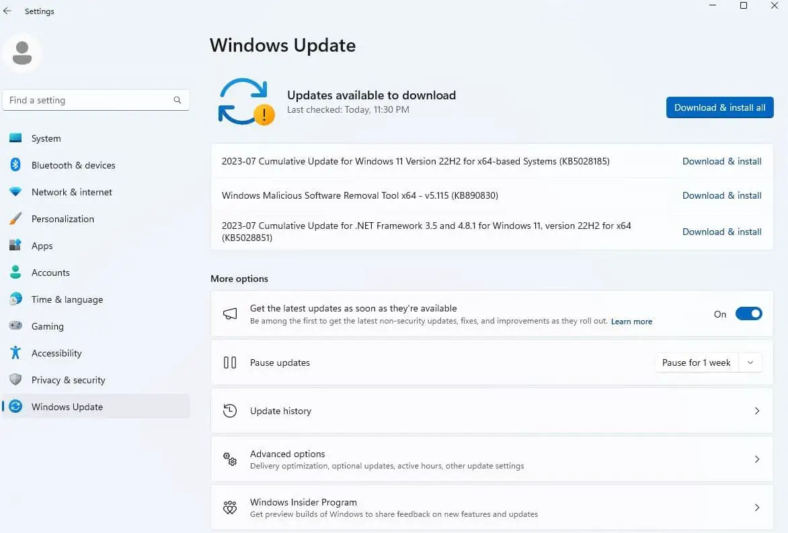The height and width of the screenshot is (533, 788).
Task: Click the Privacy & security shield icon
Action: tap(15, 380)
